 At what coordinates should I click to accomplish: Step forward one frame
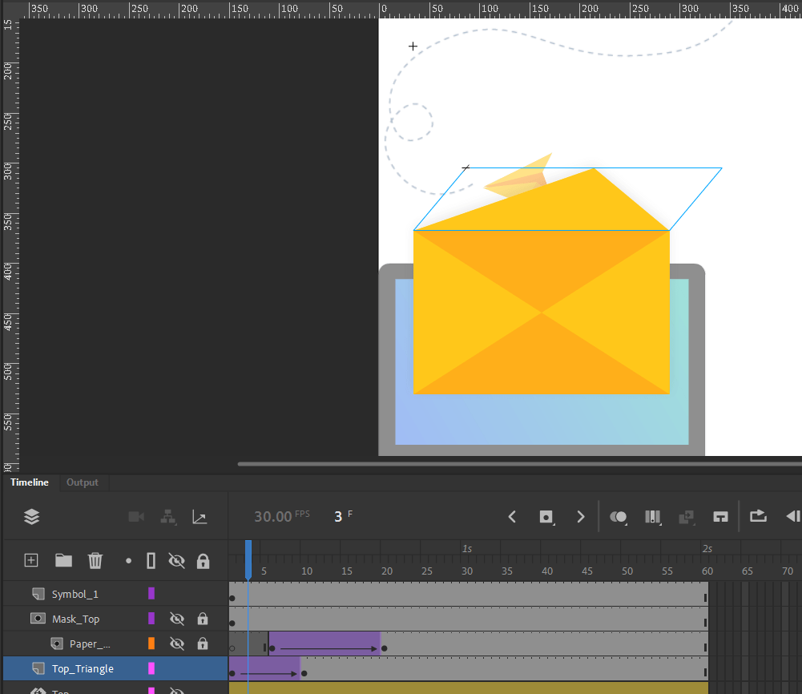click(x=581, y=517)
